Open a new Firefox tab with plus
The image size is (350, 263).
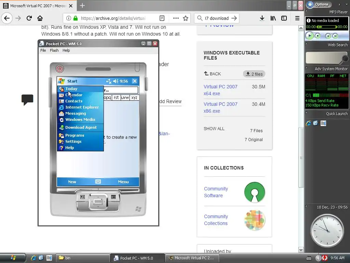[82, 5]
